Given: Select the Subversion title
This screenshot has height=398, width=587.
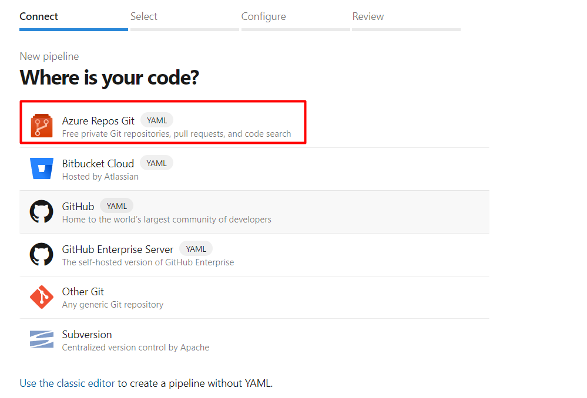Looking at the screenshot, I should pos(87,335).
